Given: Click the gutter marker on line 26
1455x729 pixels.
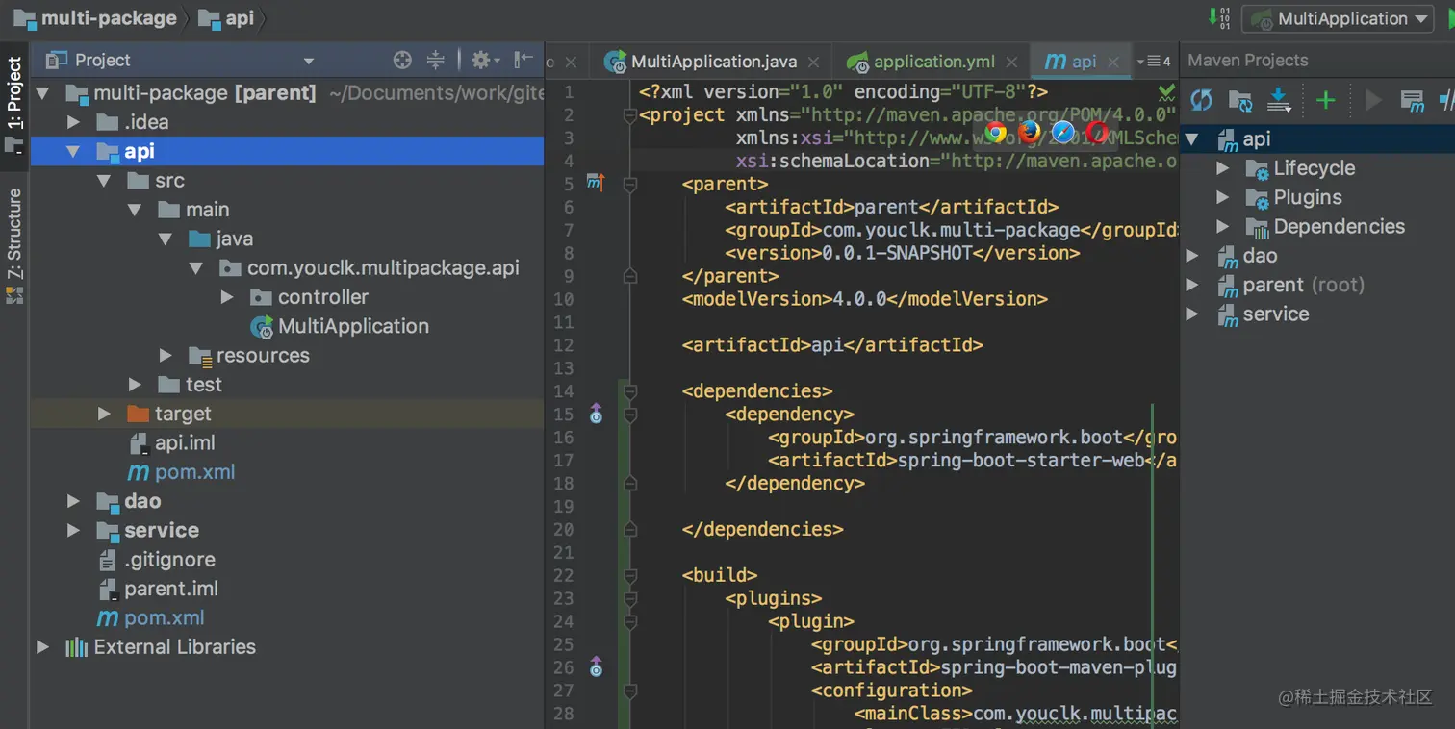Looking at the screenshot, I should pos(596,666).
